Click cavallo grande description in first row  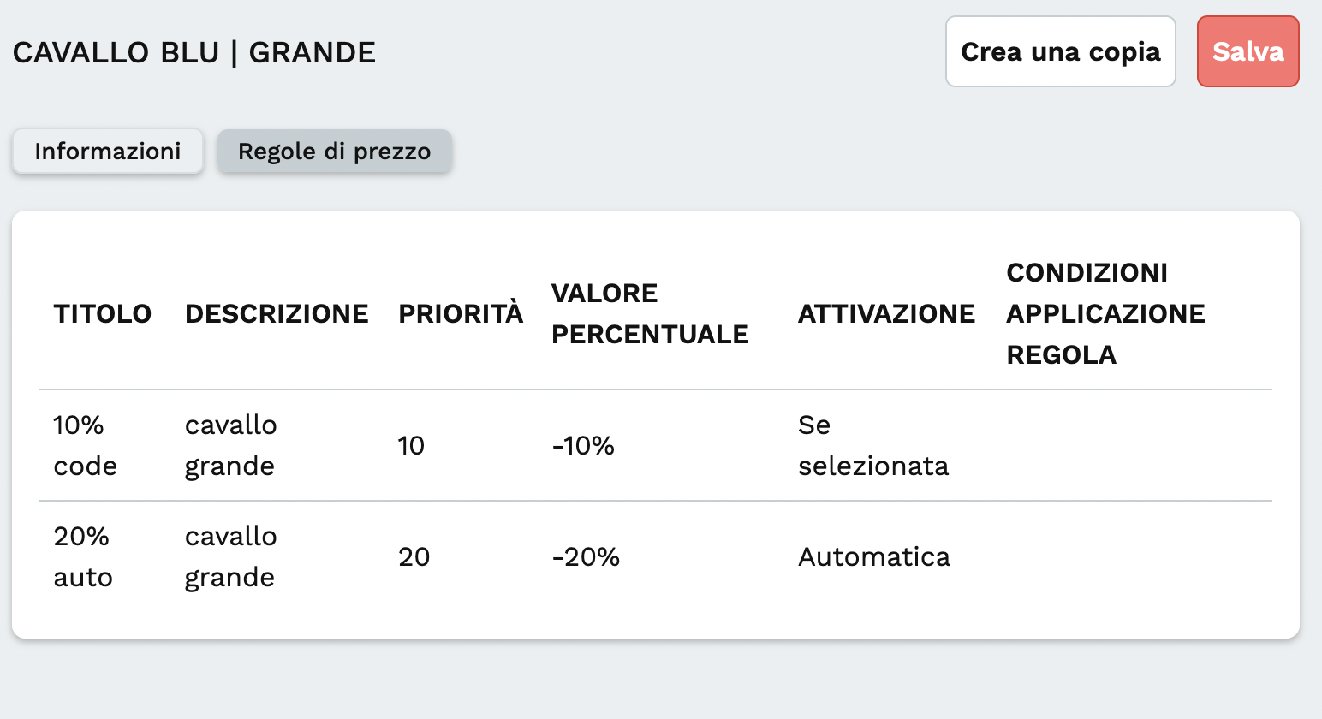(230, 445)
